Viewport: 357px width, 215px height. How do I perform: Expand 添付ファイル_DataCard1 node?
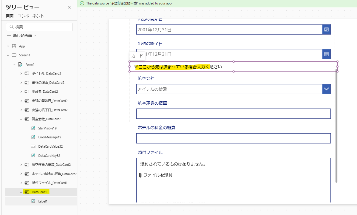[x=21, y=183]
